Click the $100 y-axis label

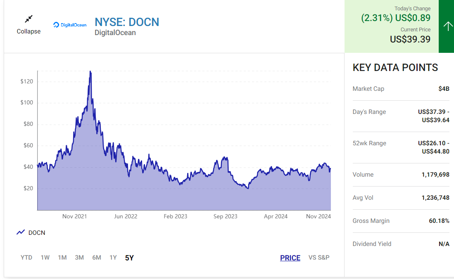[x=26, y=102]
